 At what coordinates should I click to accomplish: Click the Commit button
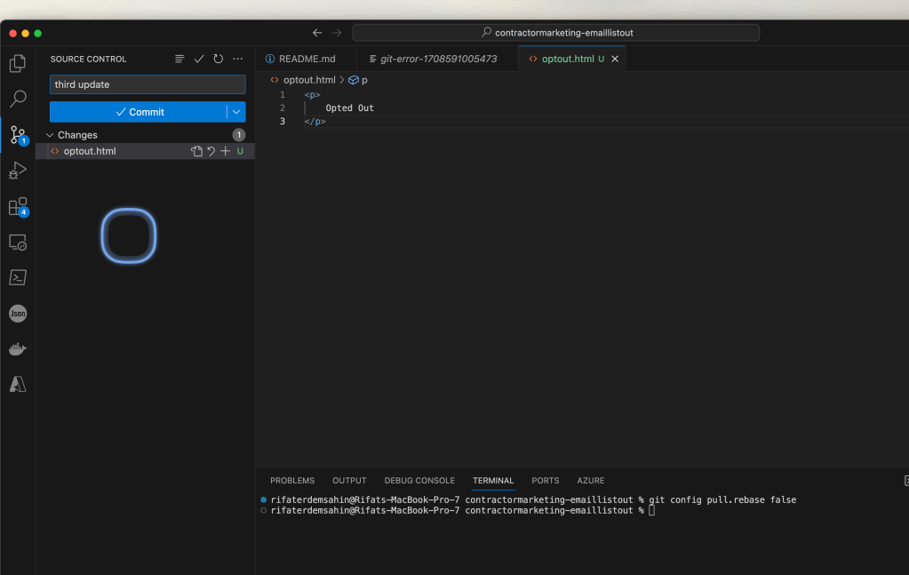coord(138,112)
